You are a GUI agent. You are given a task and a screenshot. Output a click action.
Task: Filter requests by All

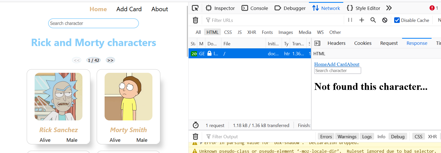click(x=198, y=32)
